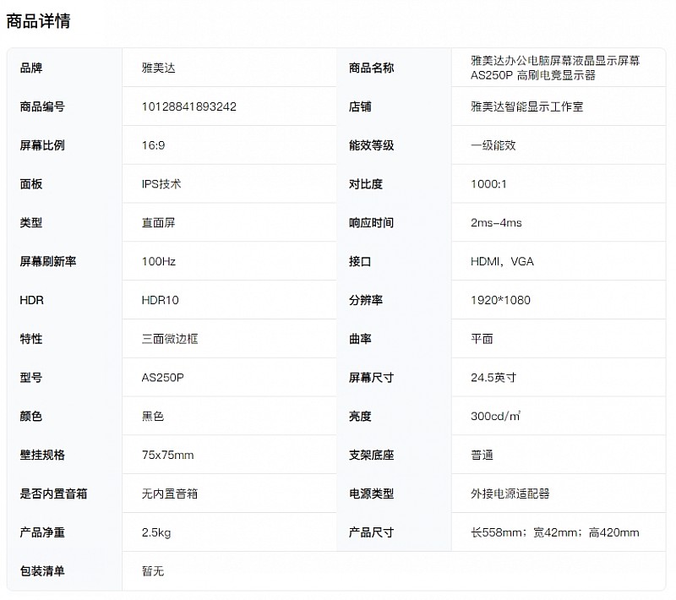Click the '电源类型' label
Image resolution: width=676 pixels, height=600 pixels.
coord(371,494)
